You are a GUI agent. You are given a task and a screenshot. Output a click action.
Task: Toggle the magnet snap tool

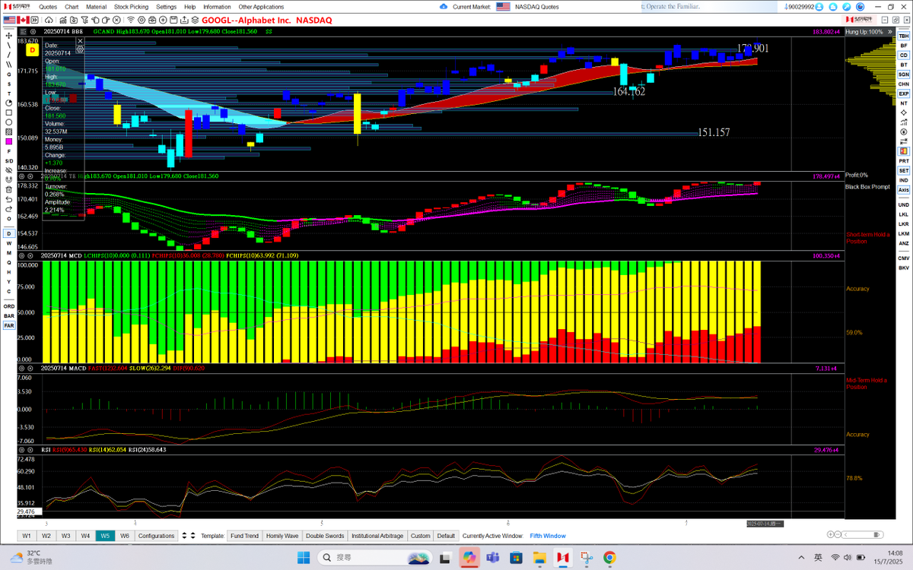tap(8, 179)
